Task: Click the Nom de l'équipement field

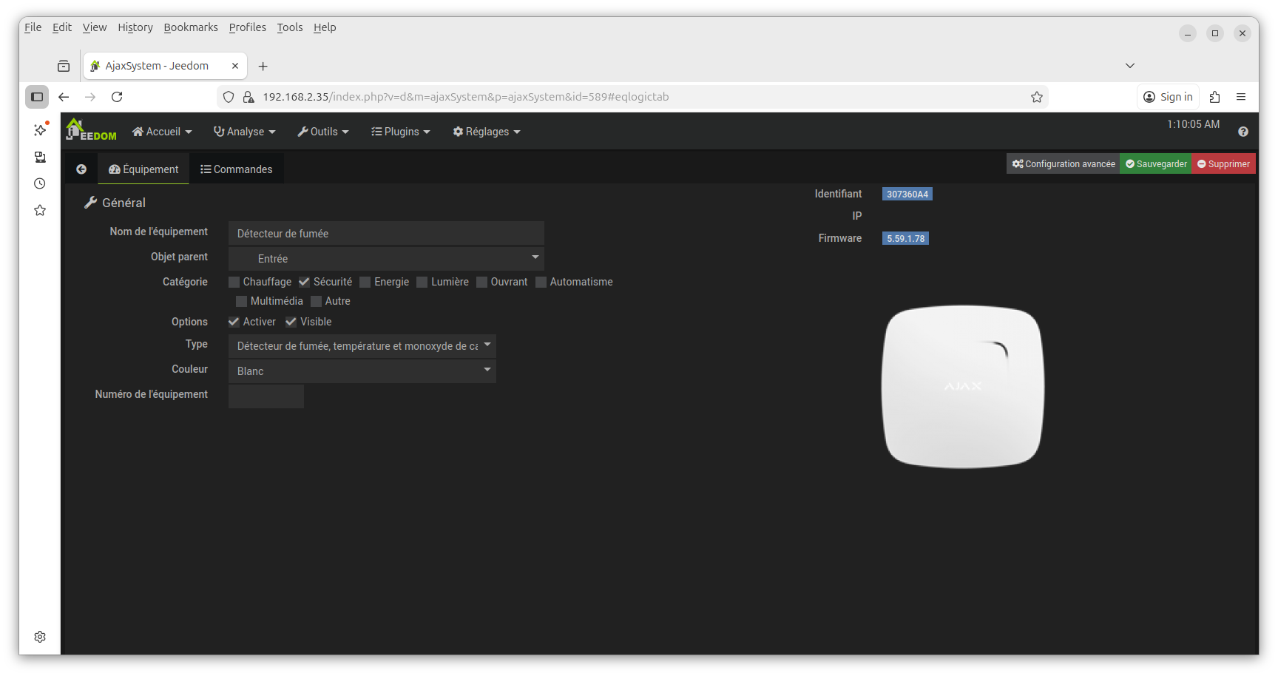Action: pyautogui.click(x=386, y=234)
